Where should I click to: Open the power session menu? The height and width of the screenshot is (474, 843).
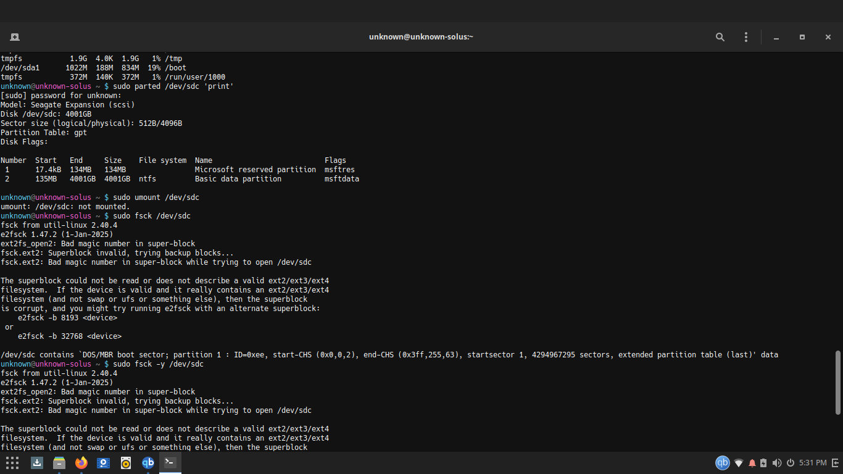point(790,463)
